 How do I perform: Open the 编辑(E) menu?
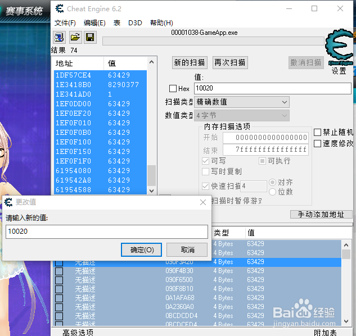point(94,23)
